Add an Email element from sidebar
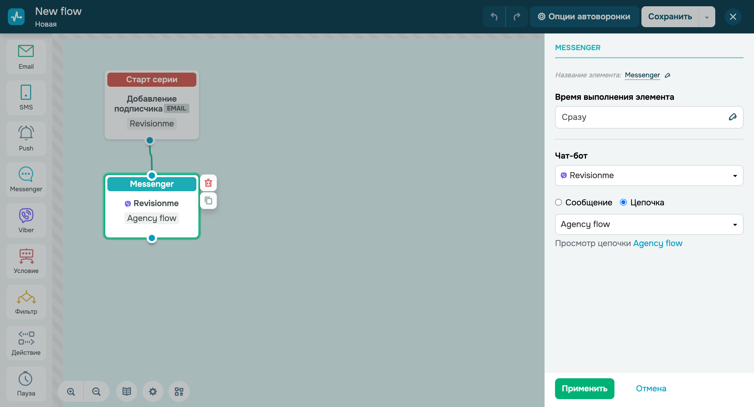 click(26, 57)
